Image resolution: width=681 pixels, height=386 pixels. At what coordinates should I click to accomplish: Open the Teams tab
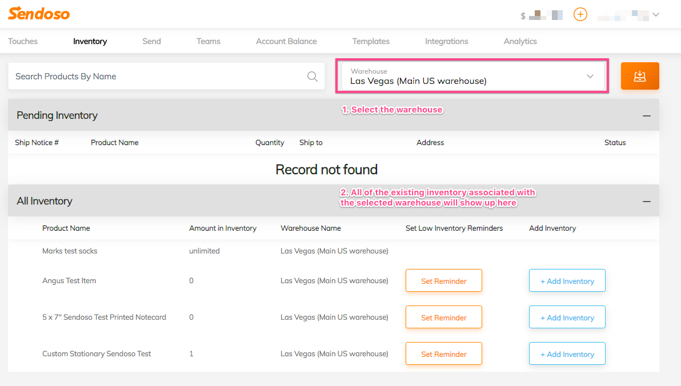208,41
